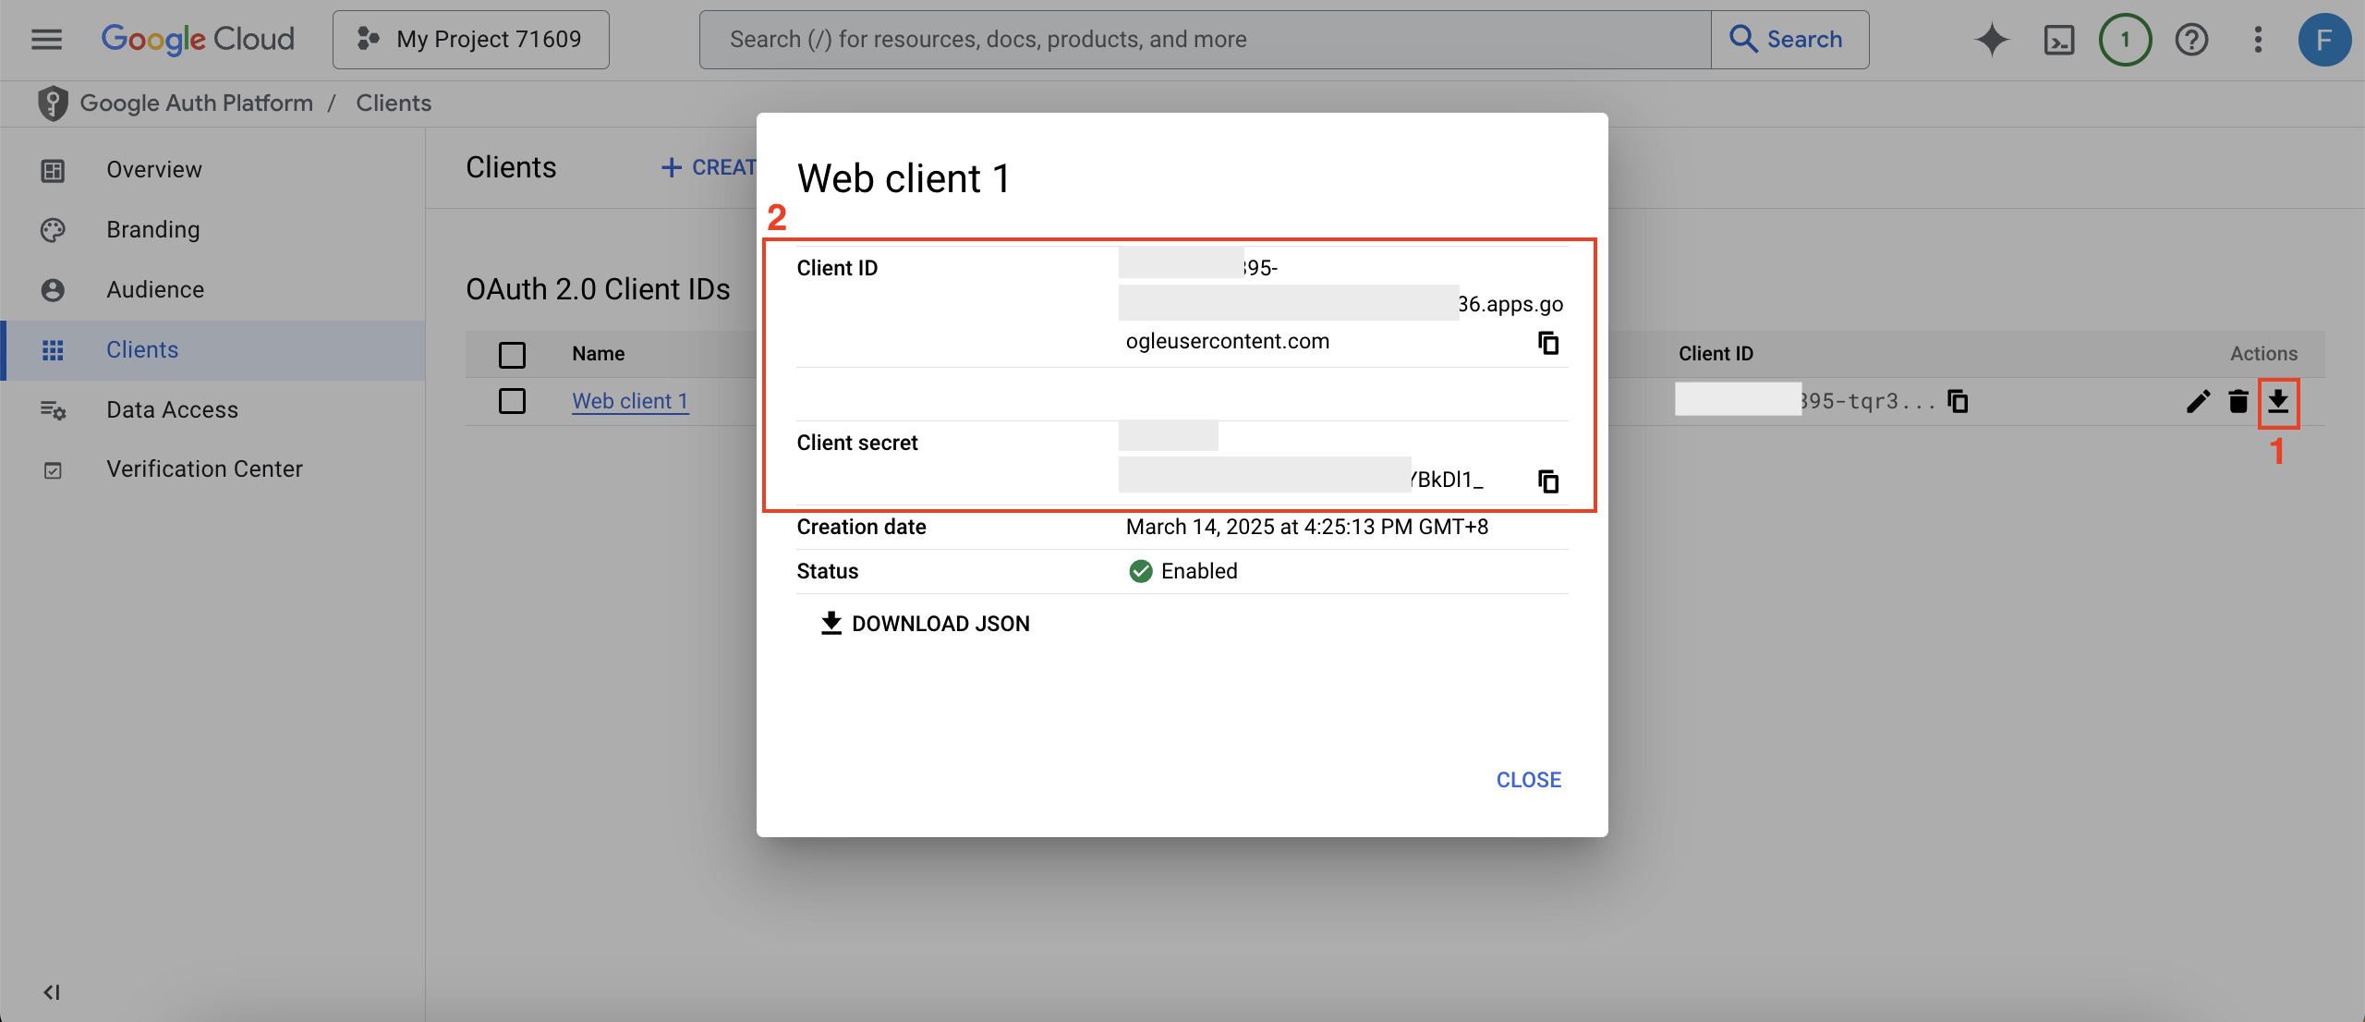Open the Overview sidebar item
2365x1022 pixels.
[x=212, y=170]
